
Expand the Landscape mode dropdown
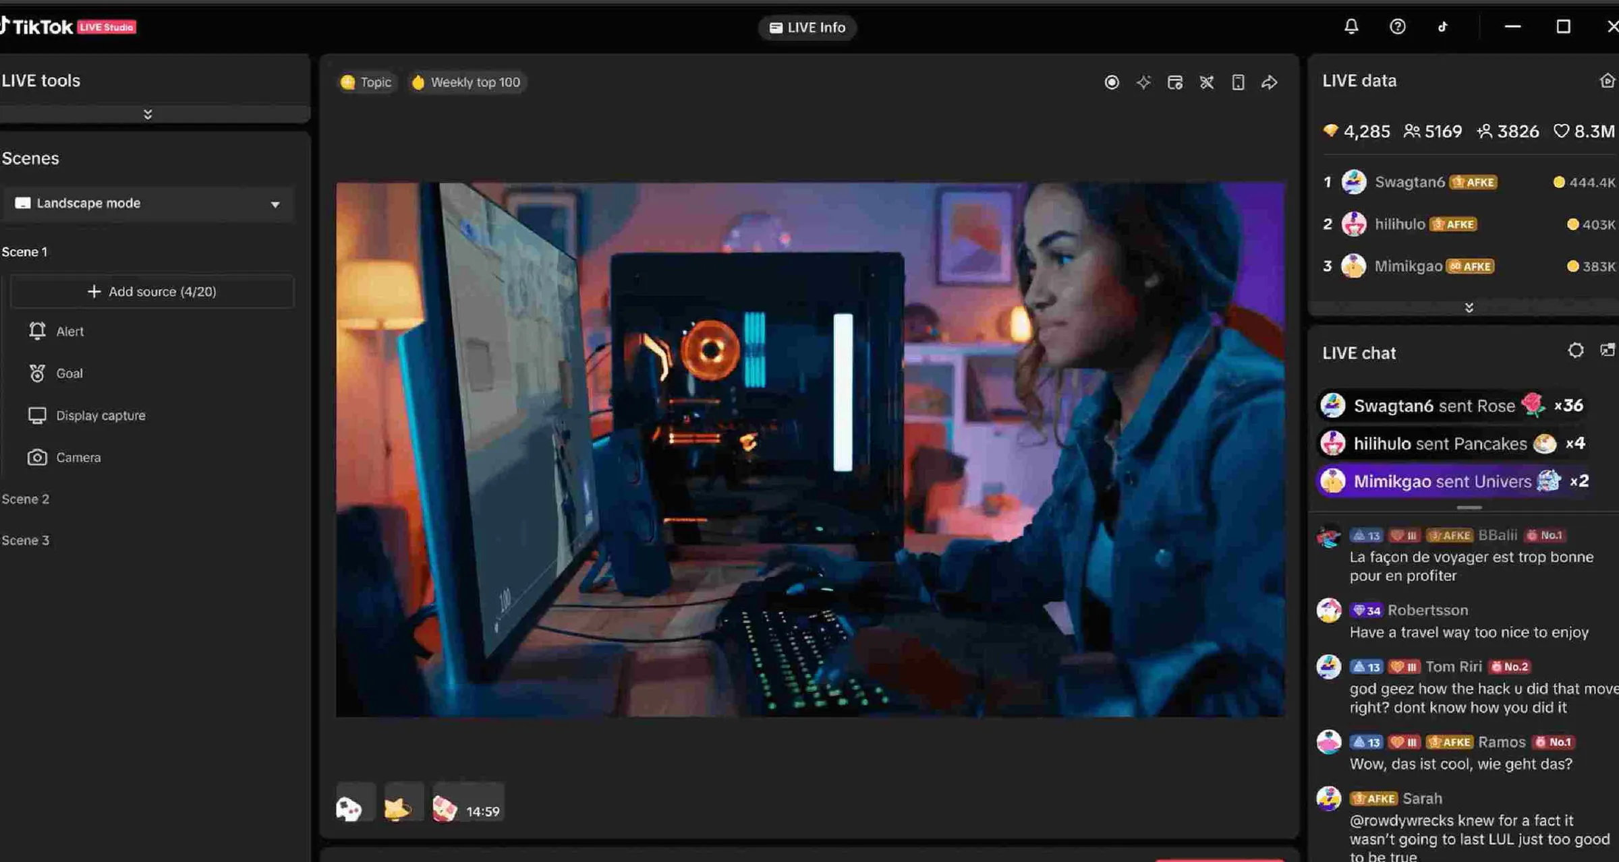pyautogui.click(x=275, y=204)
